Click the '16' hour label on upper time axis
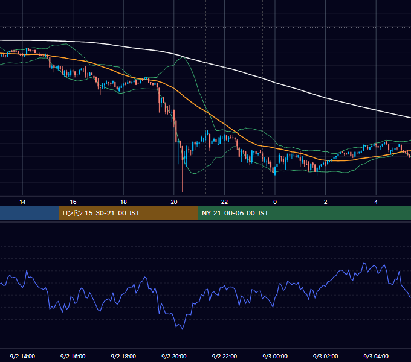The height and width of the screenshot is (362, 411). coord(73,202)
